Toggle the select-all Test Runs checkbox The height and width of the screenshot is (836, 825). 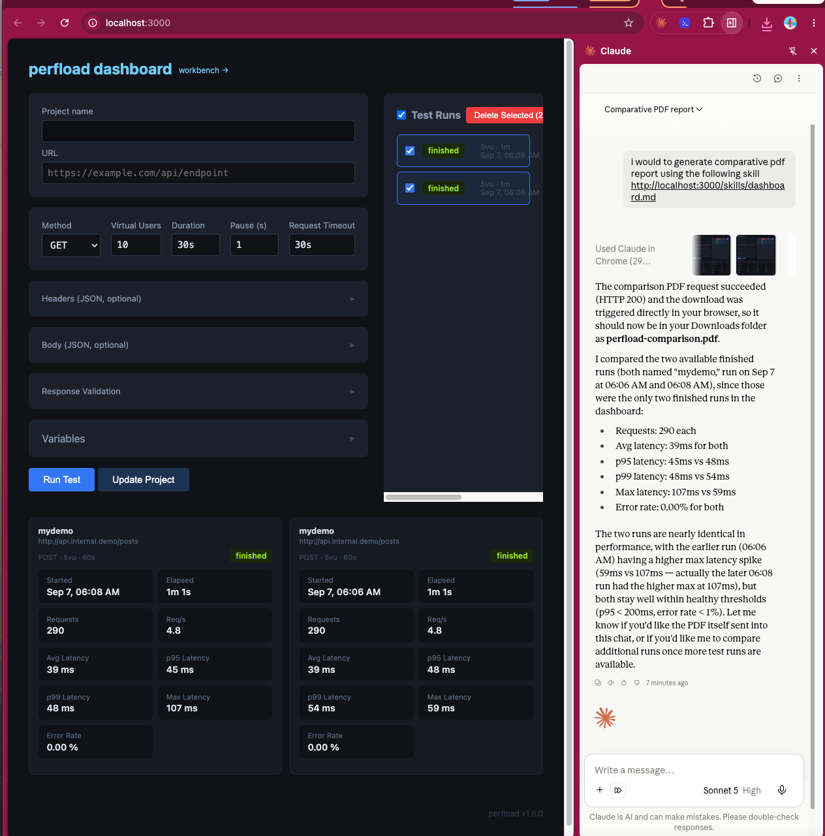401,115
